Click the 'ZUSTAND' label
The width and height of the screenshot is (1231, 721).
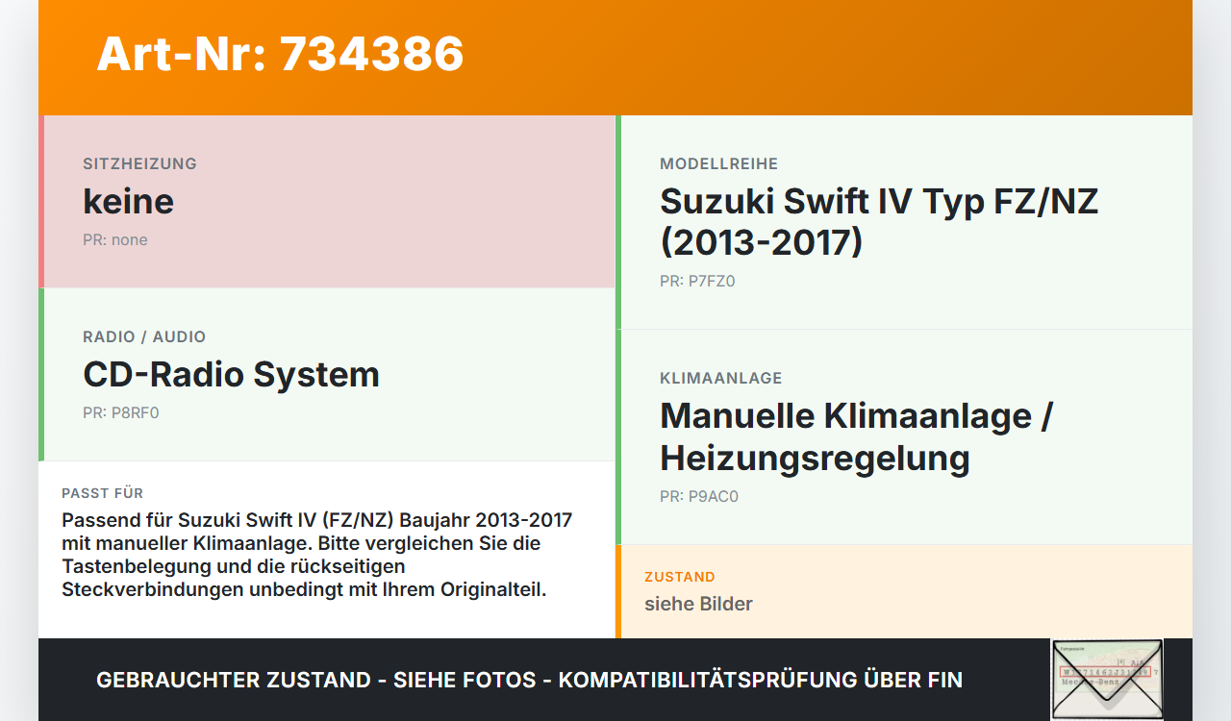coord(679,577)
